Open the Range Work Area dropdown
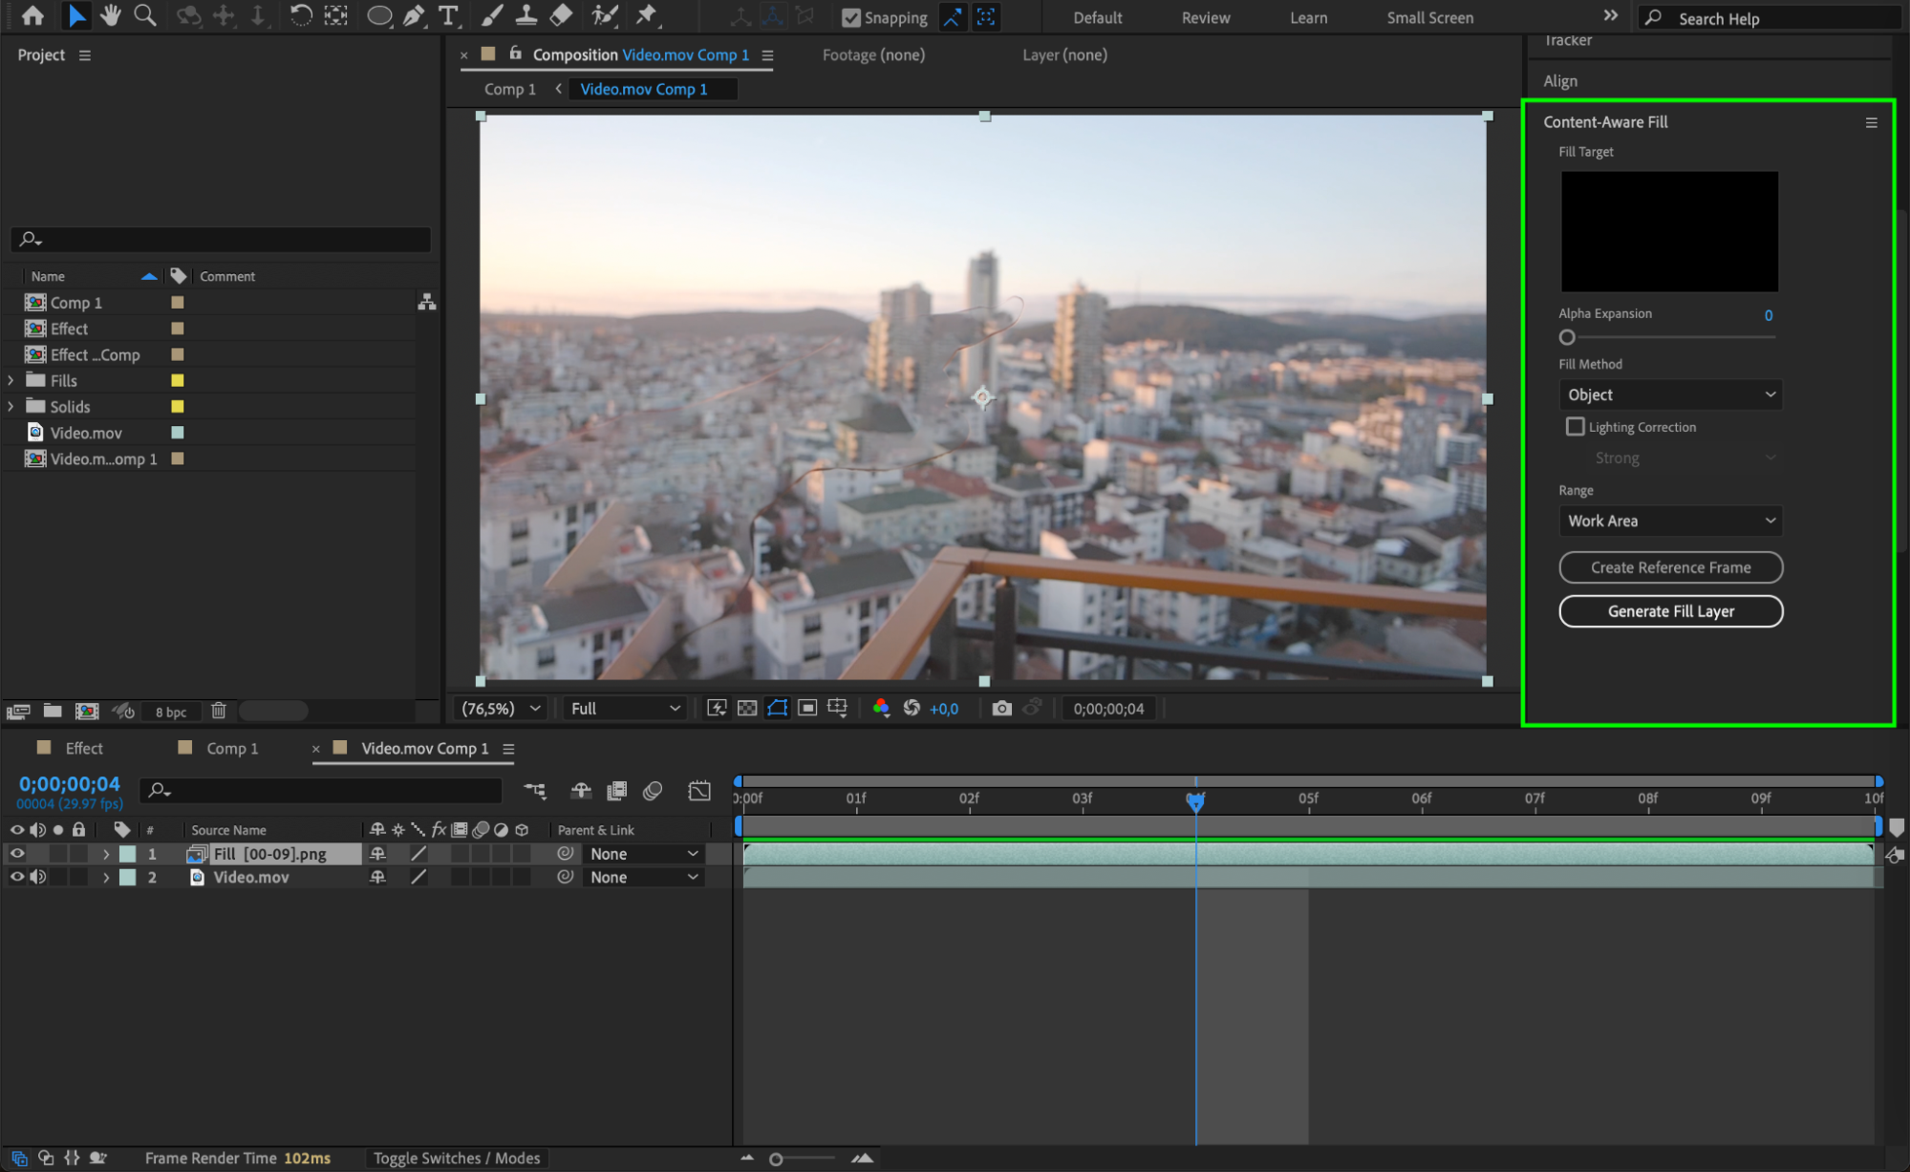 [1670, 521]
